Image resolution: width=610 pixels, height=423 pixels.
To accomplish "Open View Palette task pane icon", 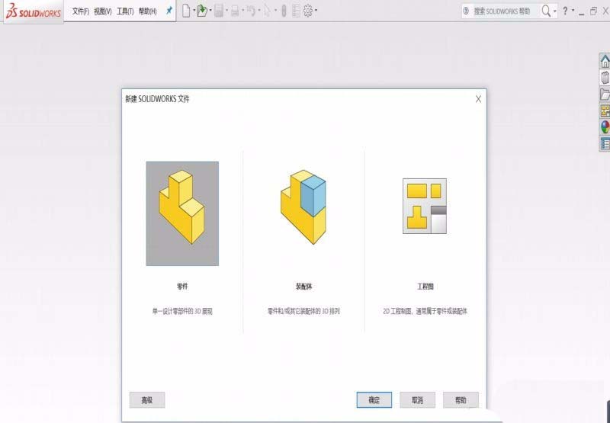I will (x=605, y=111).
